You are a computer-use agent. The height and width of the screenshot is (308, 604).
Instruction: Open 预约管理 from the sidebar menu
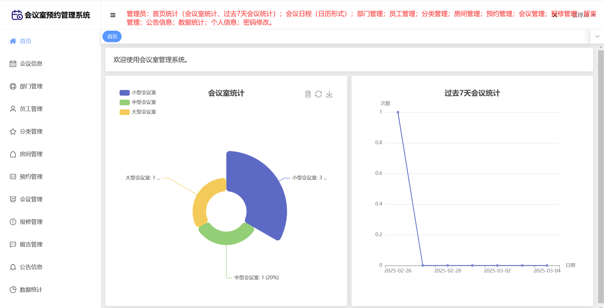tap(31, 177)
